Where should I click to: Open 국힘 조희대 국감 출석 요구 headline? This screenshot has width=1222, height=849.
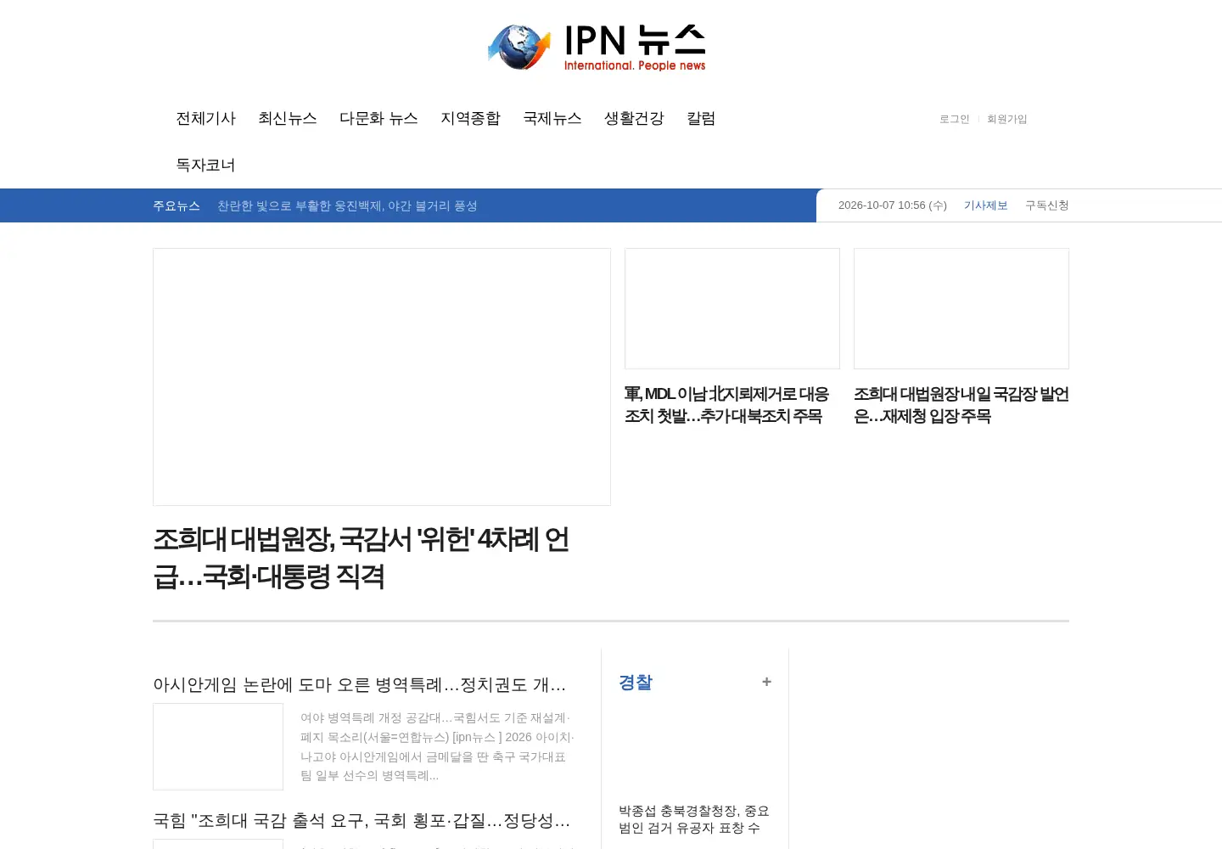(362, 820)
